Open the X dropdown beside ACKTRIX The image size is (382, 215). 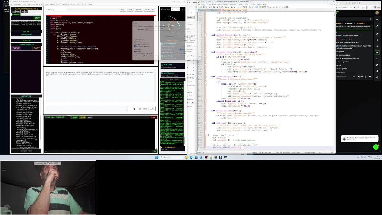(175, 9)
